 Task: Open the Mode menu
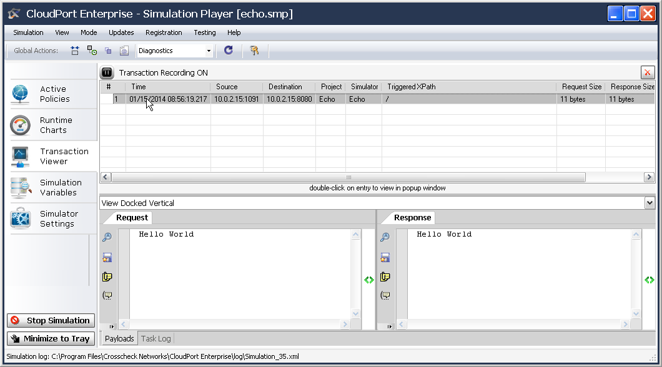[89, 32]
